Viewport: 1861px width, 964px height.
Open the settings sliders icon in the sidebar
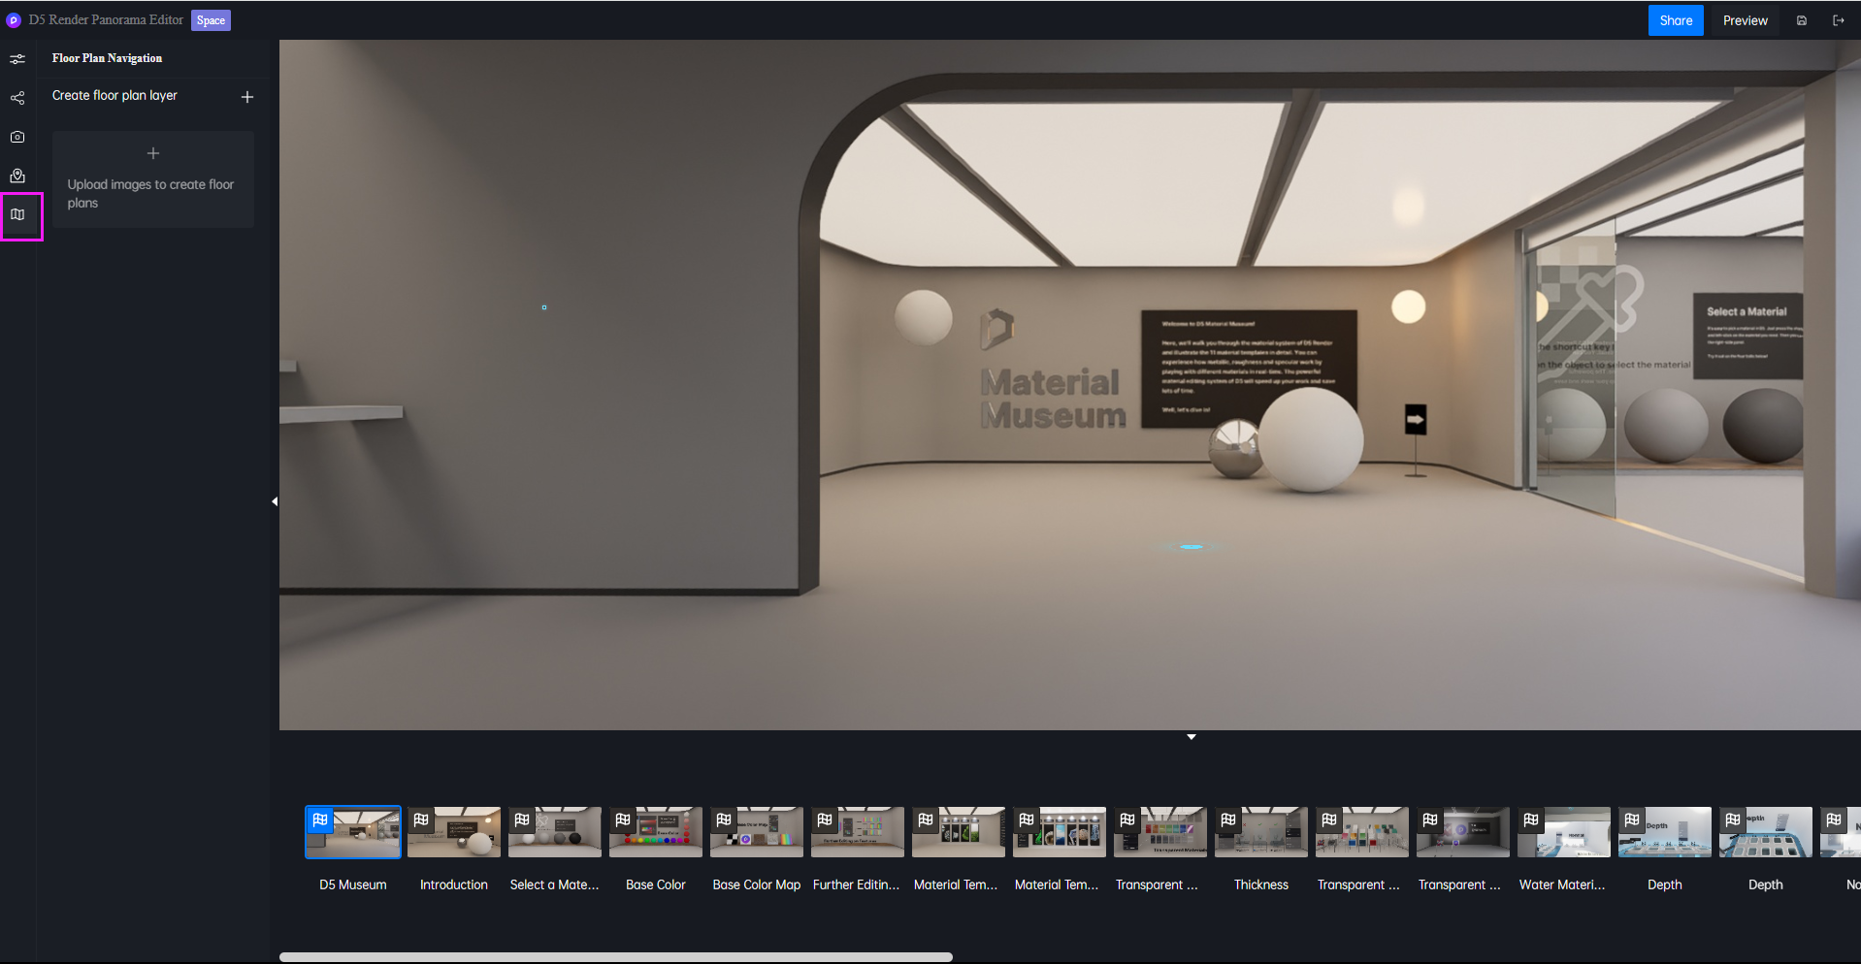click(17, 59)
